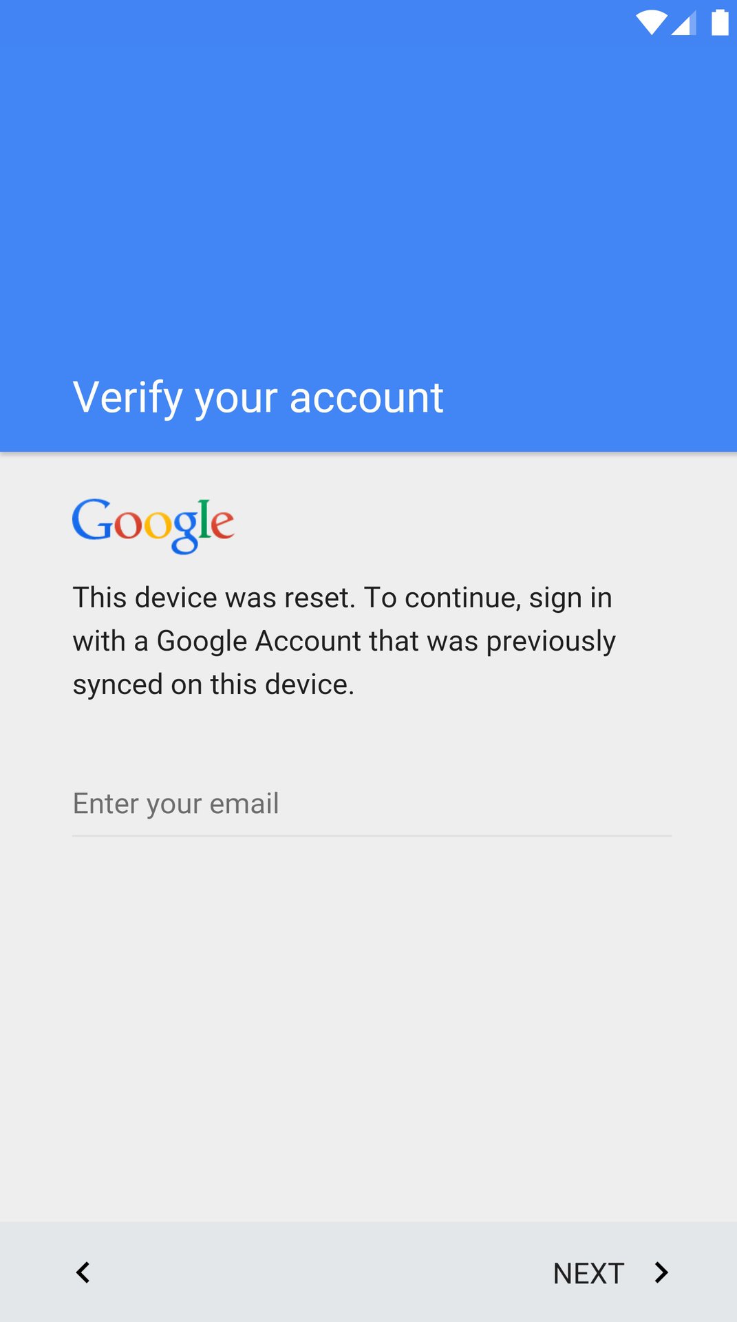Focus the Enter your email field

(x=372, y=804)
